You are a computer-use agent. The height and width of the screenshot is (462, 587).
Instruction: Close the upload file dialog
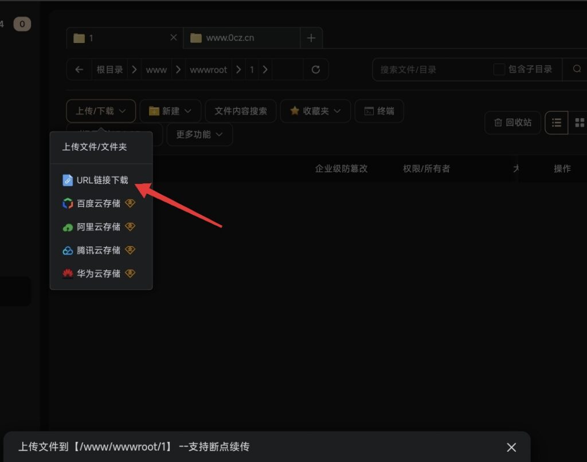click(x=511, y=447)
